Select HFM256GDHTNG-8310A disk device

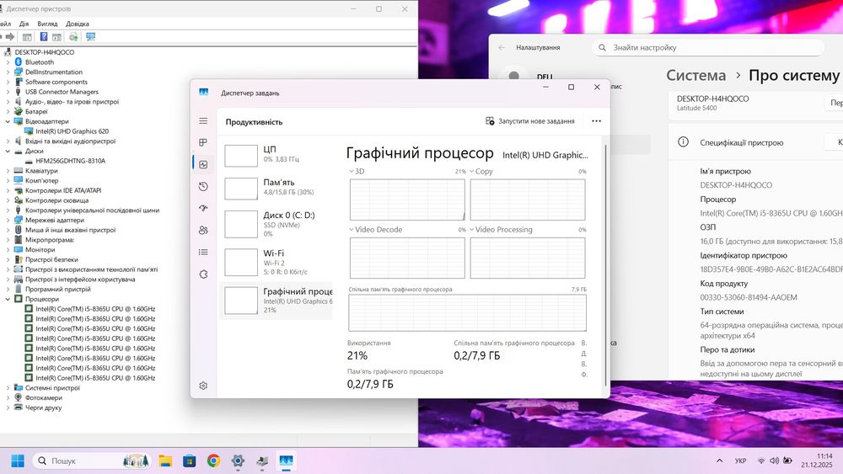point(71,161)
